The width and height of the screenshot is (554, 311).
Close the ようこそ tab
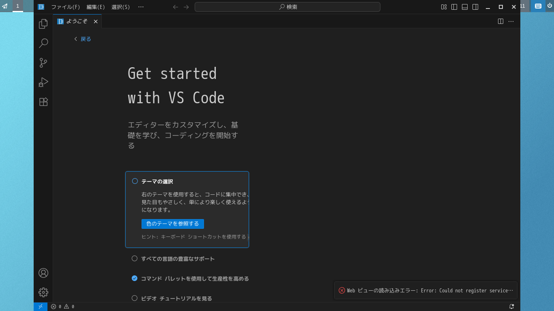pos(96,21)
